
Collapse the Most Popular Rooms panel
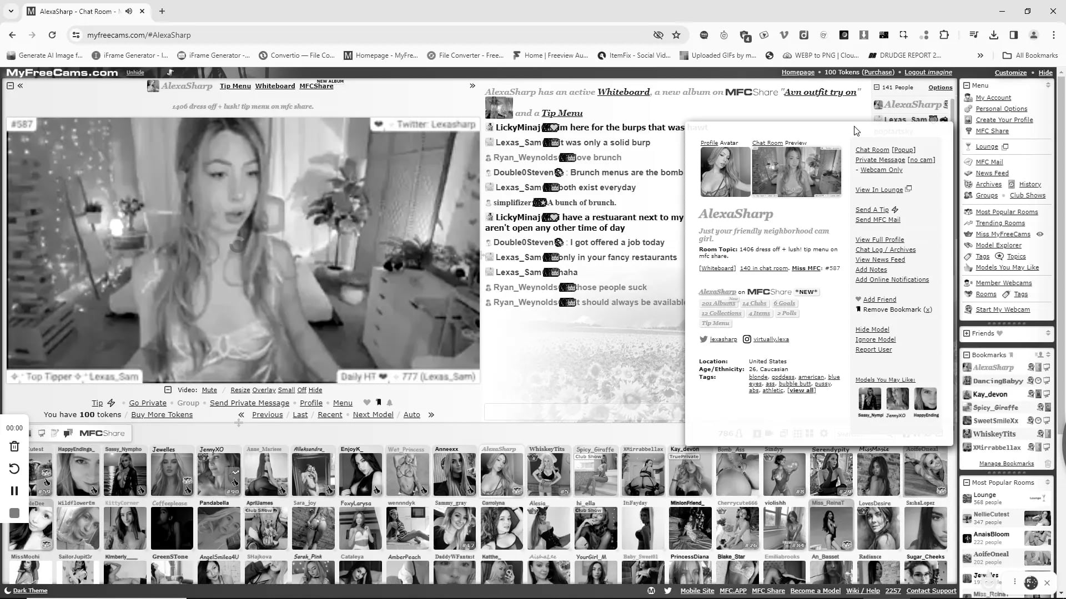click(x=967, y=483)
